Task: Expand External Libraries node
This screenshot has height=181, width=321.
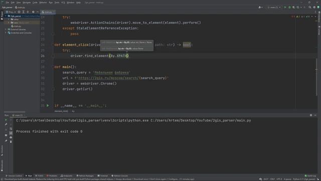Action: click(x=6, y=29)
